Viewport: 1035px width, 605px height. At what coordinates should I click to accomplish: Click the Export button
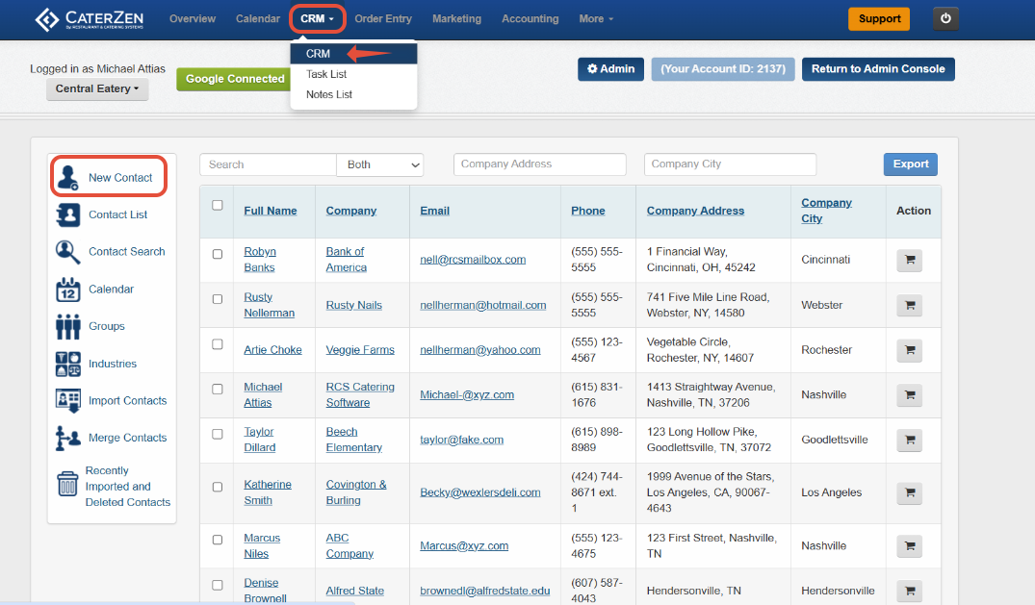click(910, 164)
